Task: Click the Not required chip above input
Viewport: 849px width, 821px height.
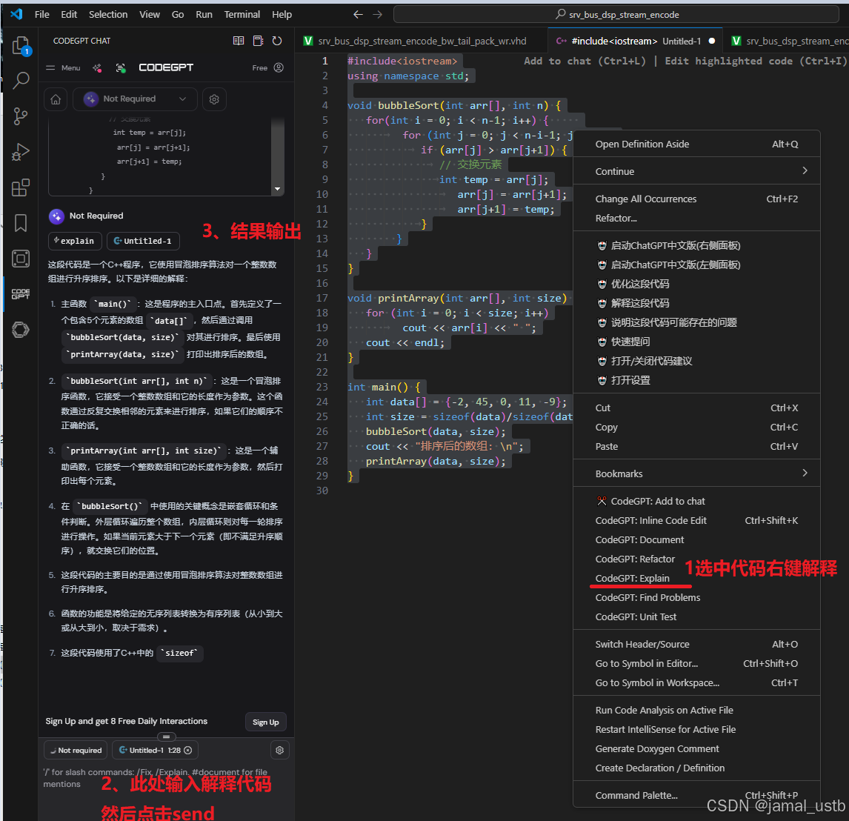Action: coord(76,750)
